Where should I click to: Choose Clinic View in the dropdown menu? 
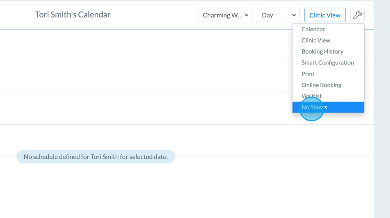click(316, 40)
